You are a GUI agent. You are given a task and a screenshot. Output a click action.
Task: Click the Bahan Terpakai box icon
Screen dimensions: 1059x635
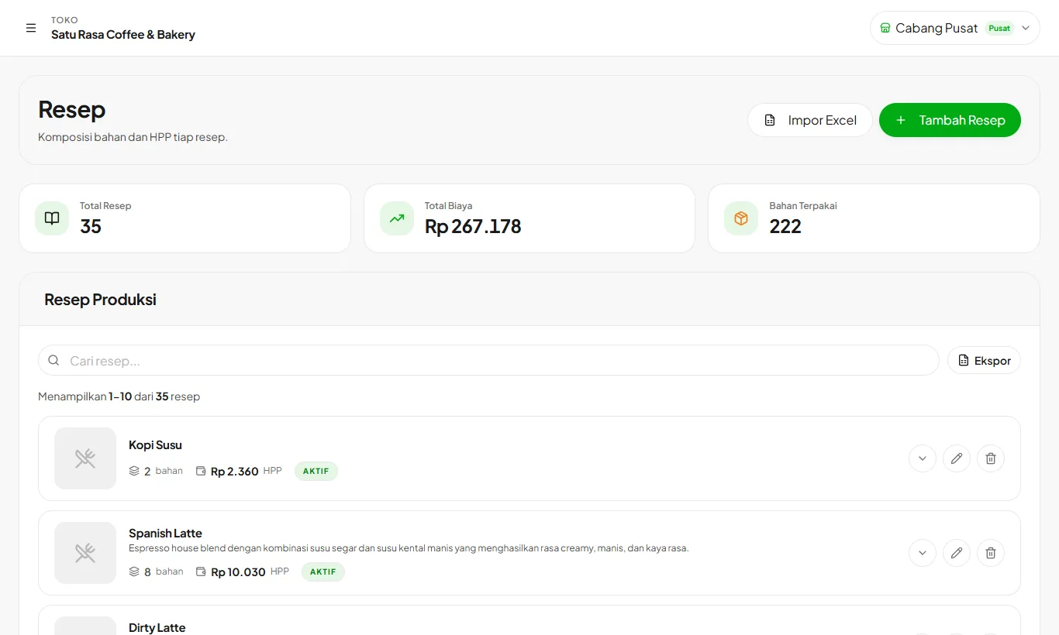click(741, 218)
